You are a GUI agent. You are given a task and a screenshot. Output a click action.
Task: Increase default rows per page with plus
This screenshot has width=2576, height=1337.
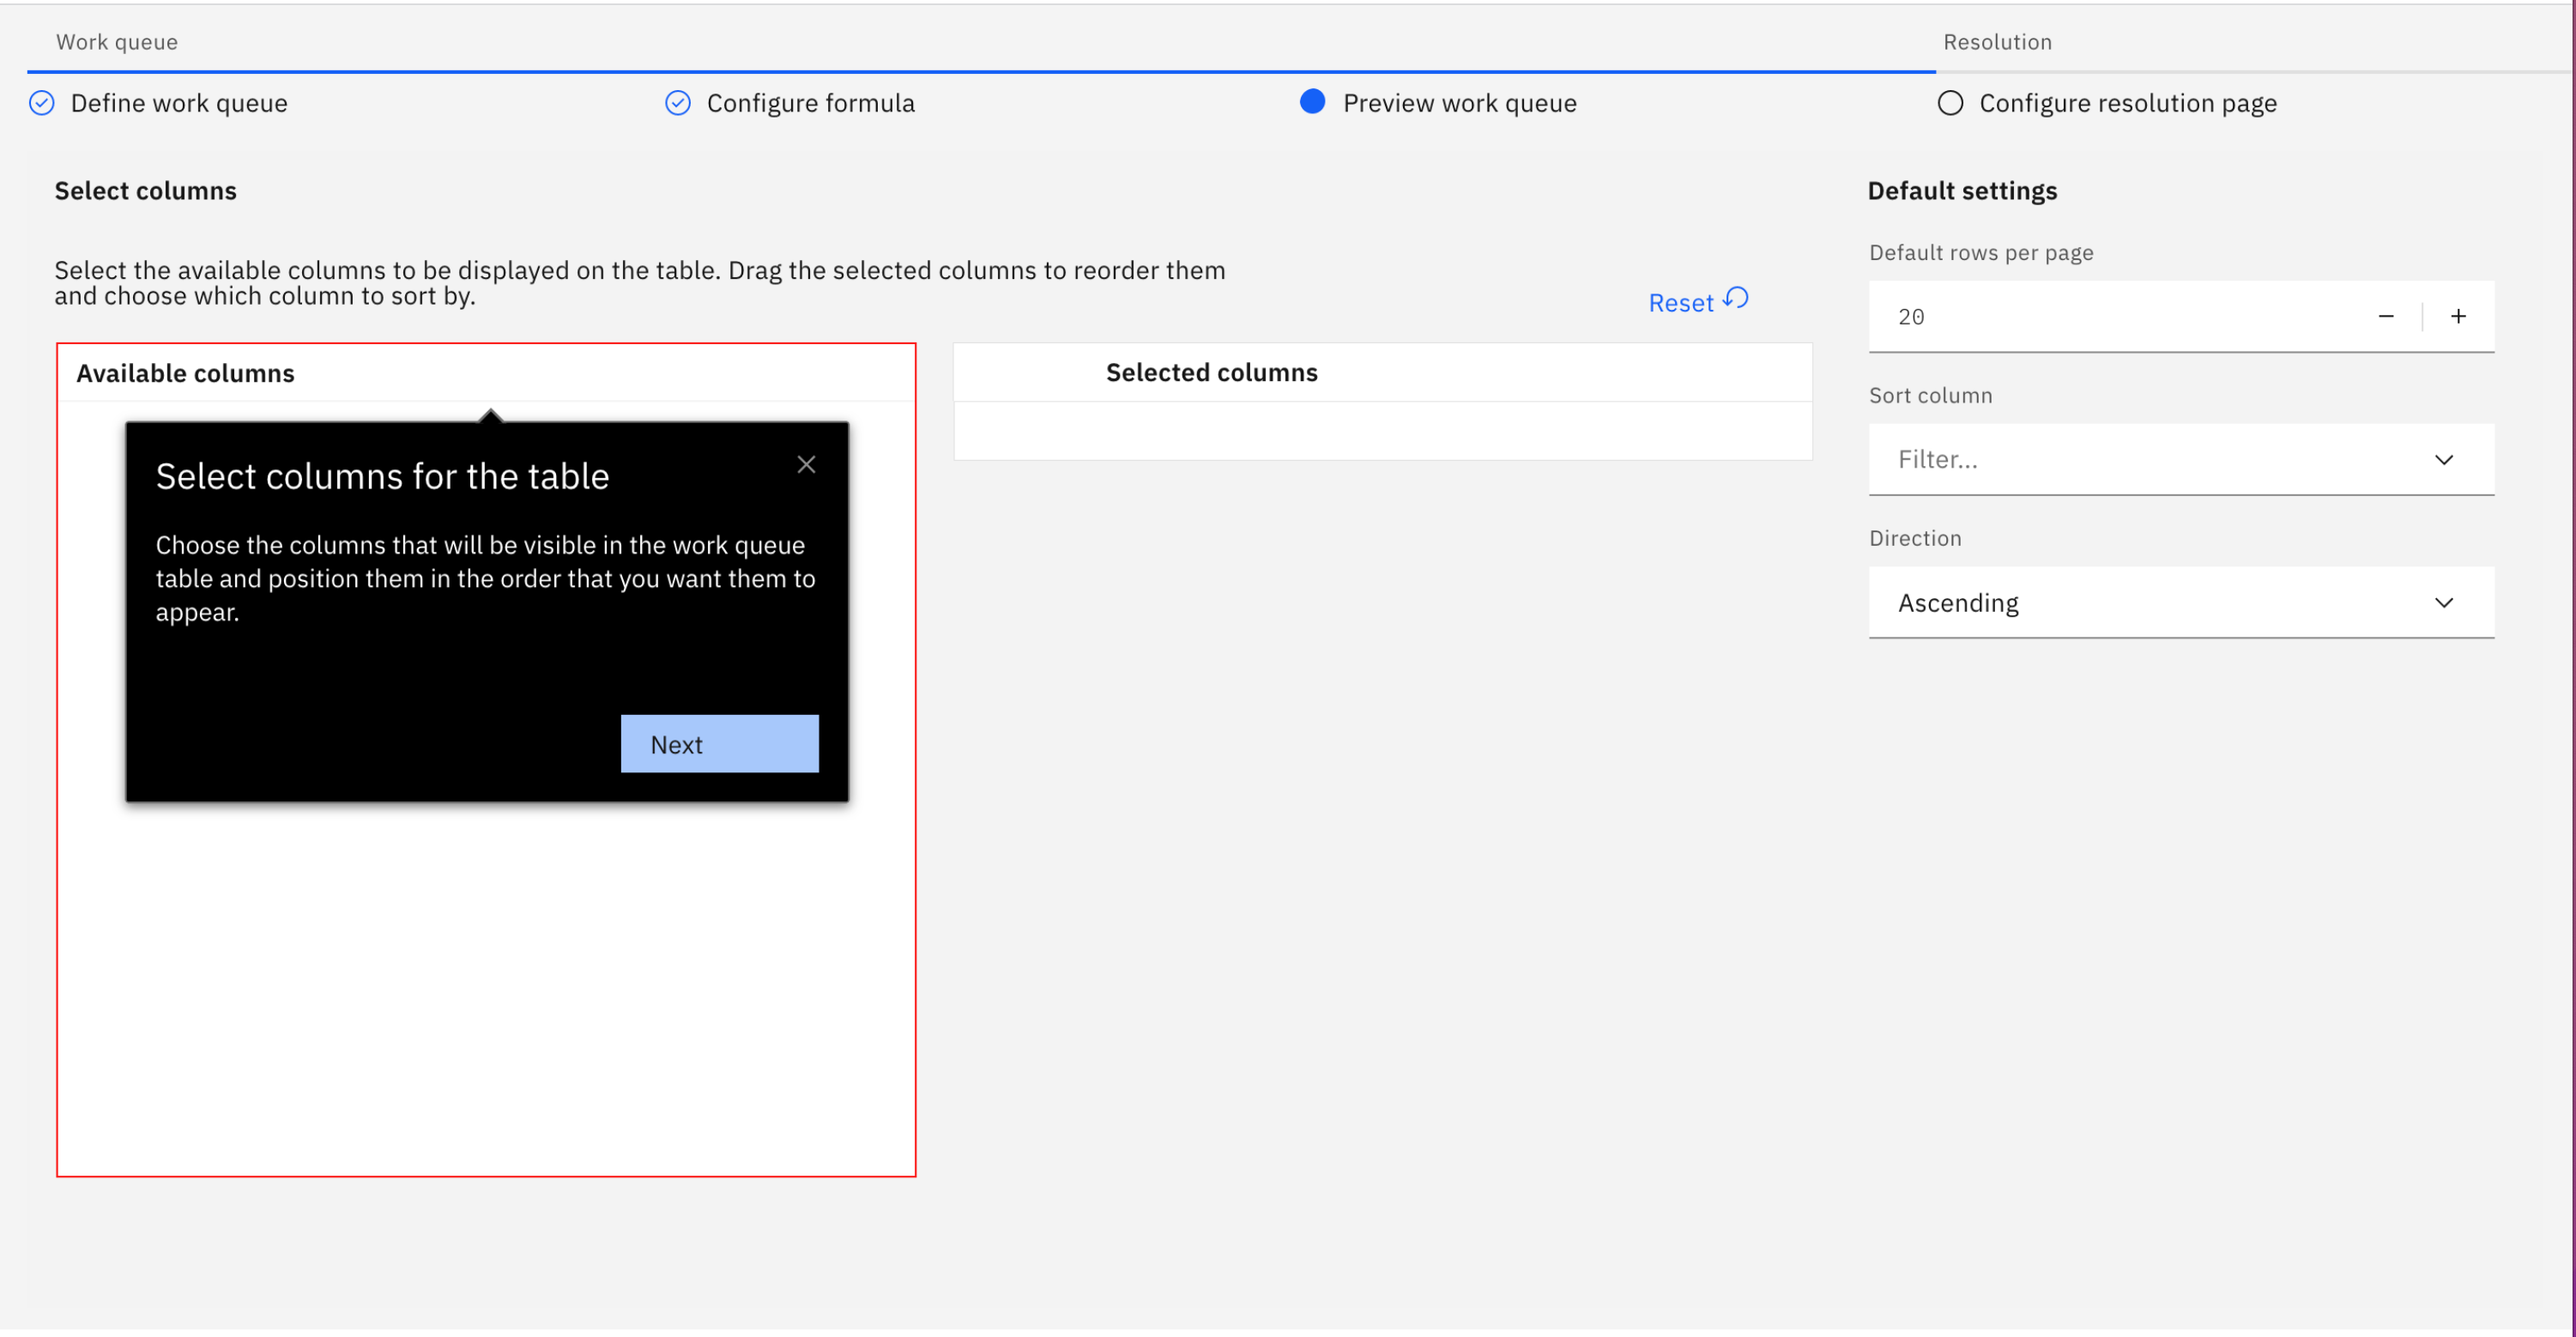(2458, 317)
